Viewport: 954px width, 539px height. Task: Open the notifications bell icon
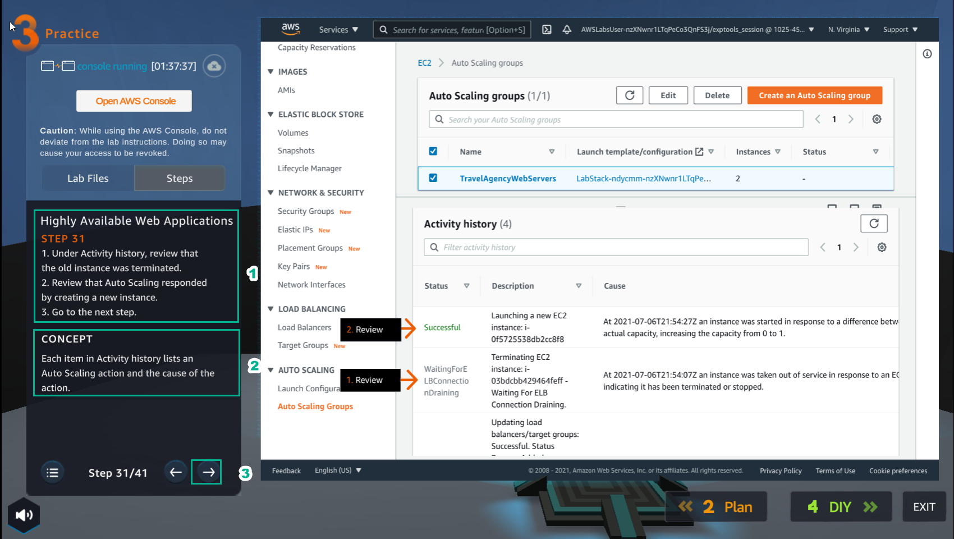567,30
